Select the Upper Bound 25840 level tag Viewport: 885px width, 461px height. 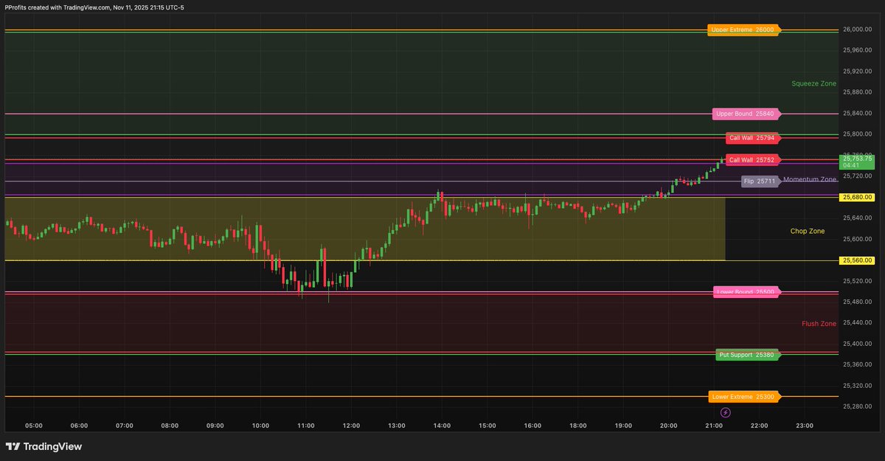click(x=745, y=114)
